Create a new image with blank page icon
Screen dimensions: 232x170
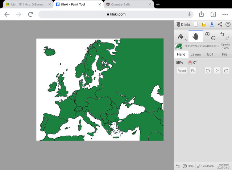click(x=196, y=24)
